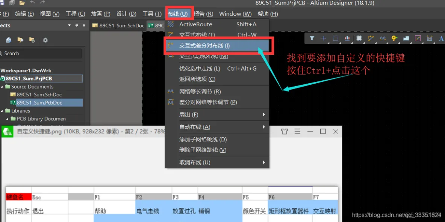
Task: Select the plus move/snap tool in active bar
Action: [324, 38]
